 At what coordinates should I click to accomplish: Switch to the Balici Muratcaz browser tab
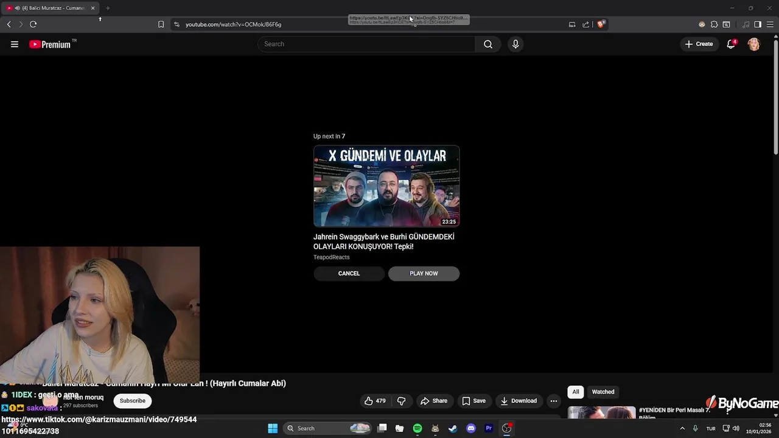click(x=50, y=8)
